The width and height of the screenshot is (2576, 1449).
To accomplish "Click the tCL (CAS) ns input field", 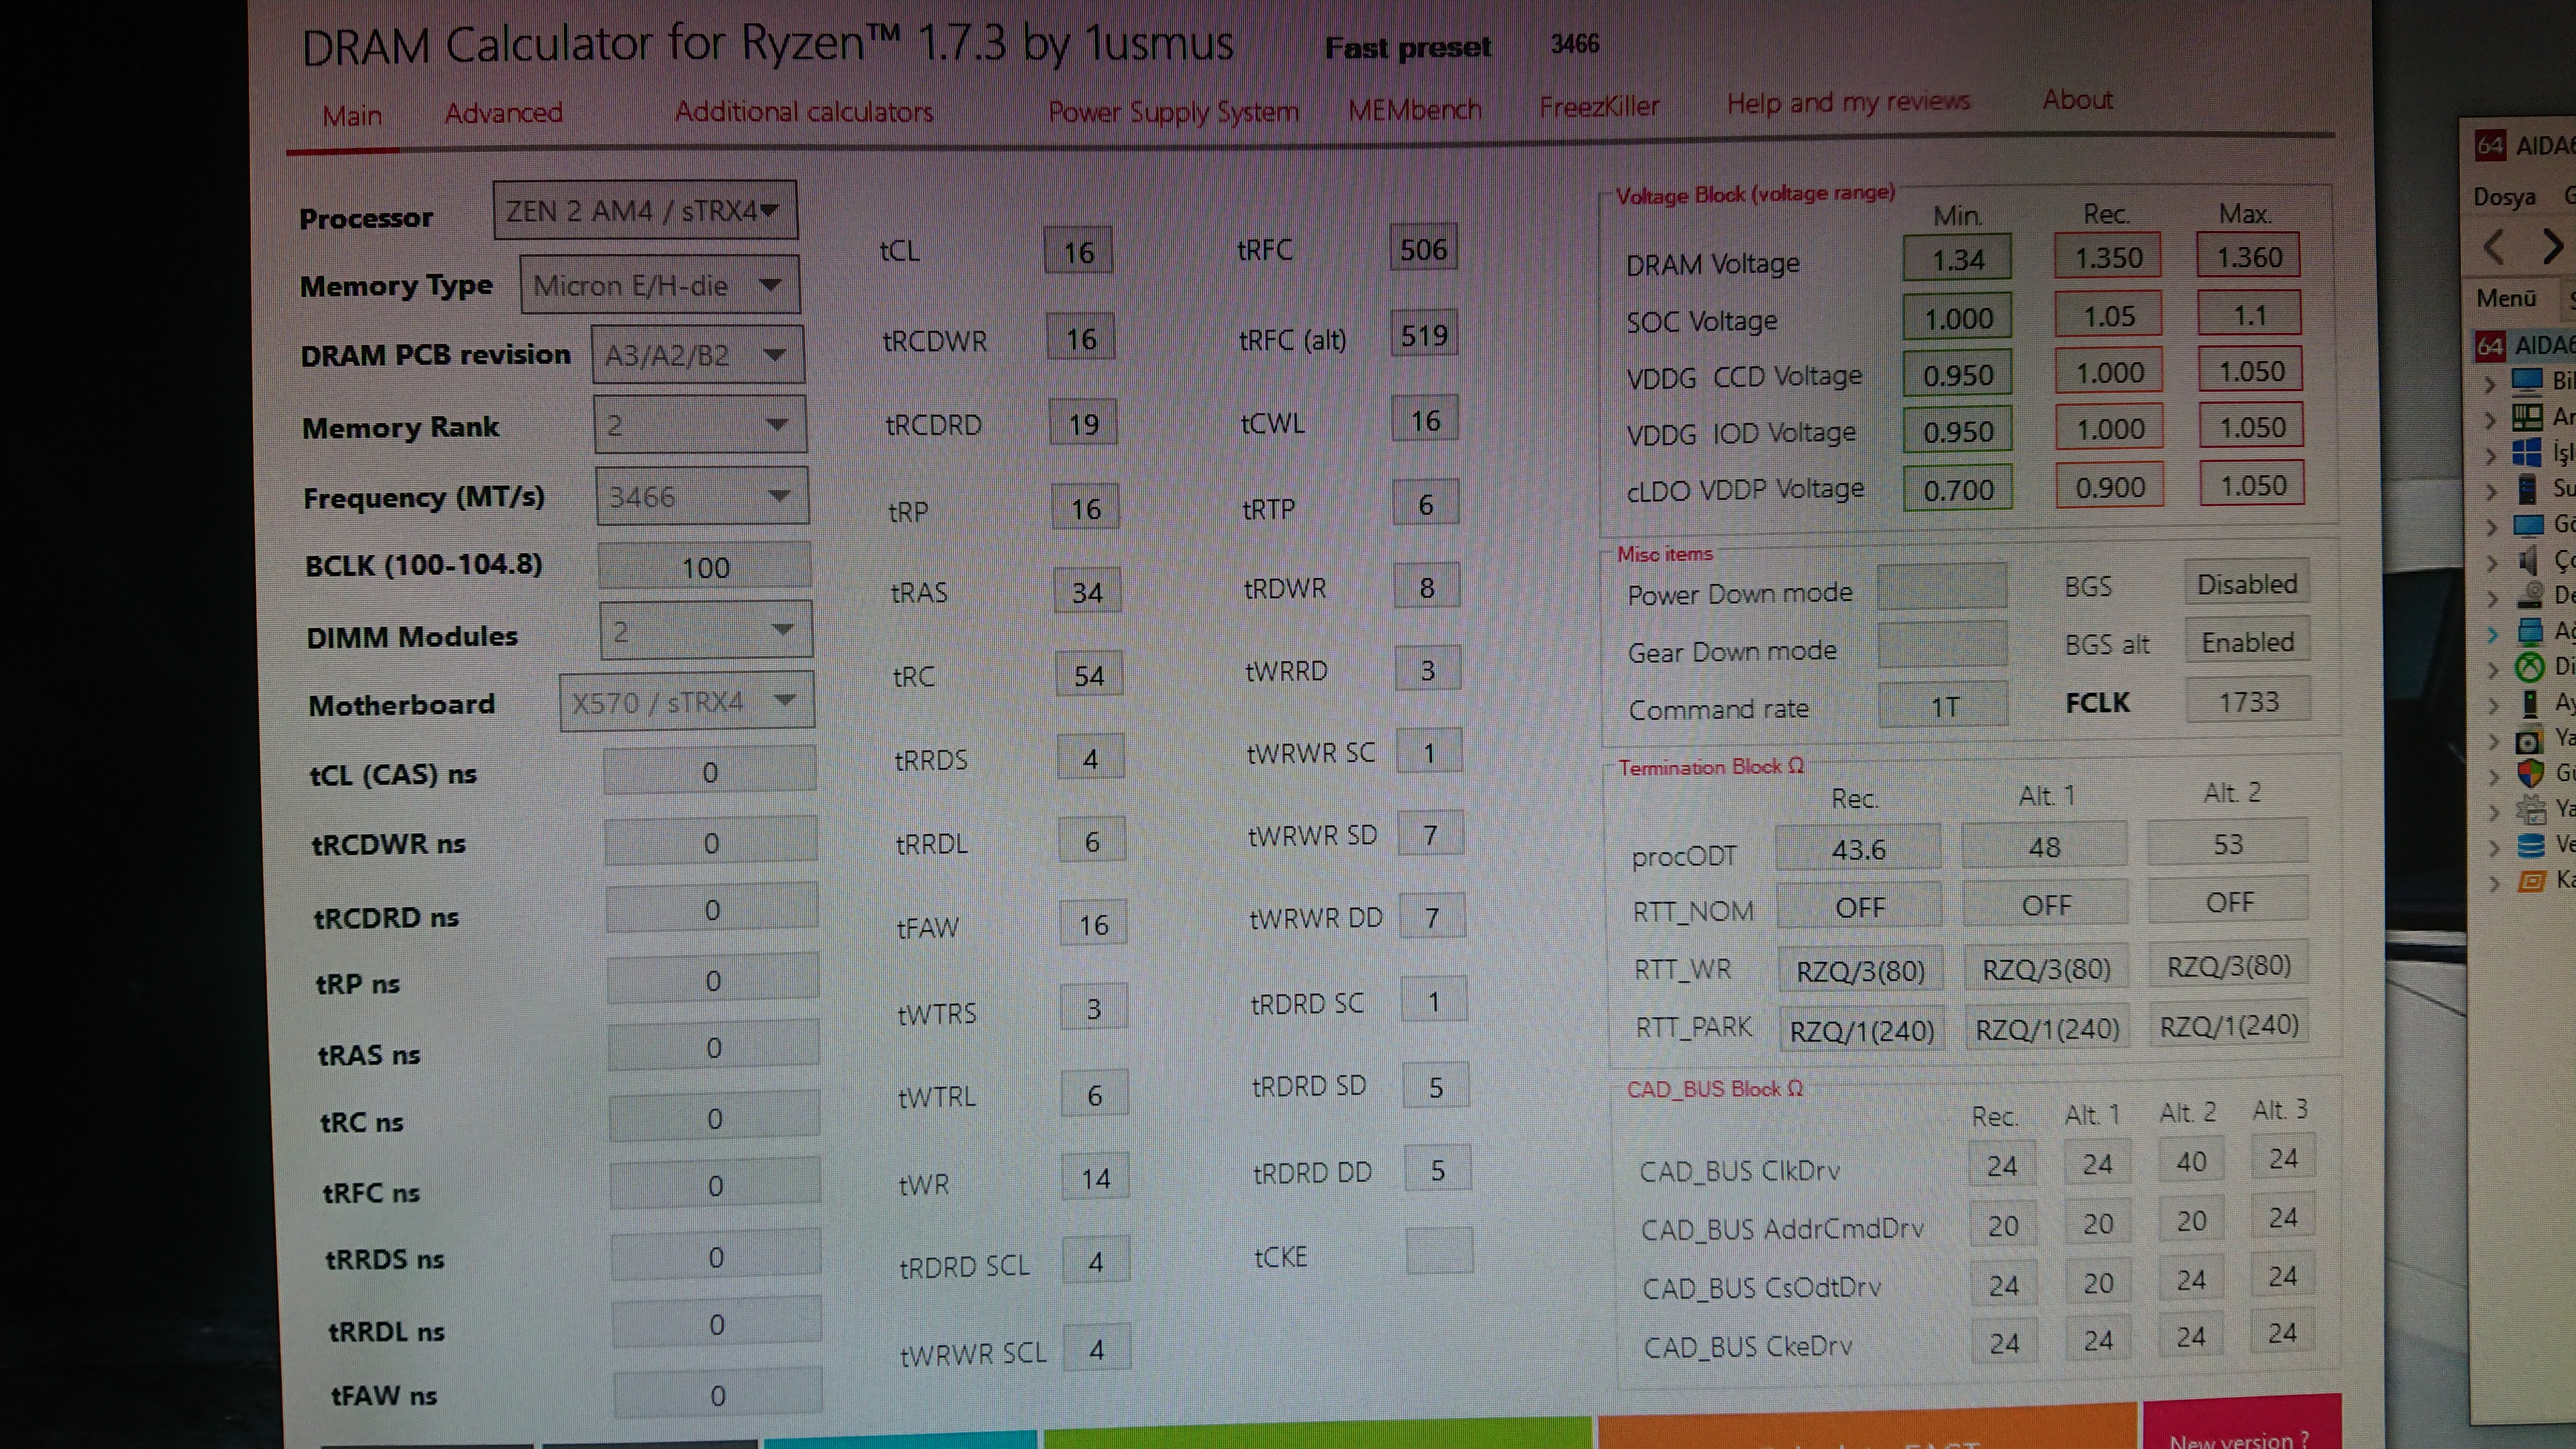I will click(x=710, y=771).
